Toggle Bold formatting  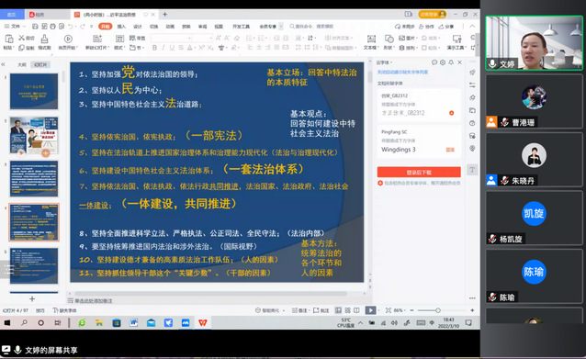click(x=154, y=48)
